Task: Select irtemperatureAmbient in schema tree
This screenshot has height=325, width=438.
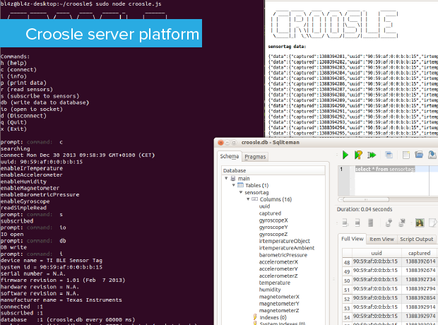Action: (287, 248)
